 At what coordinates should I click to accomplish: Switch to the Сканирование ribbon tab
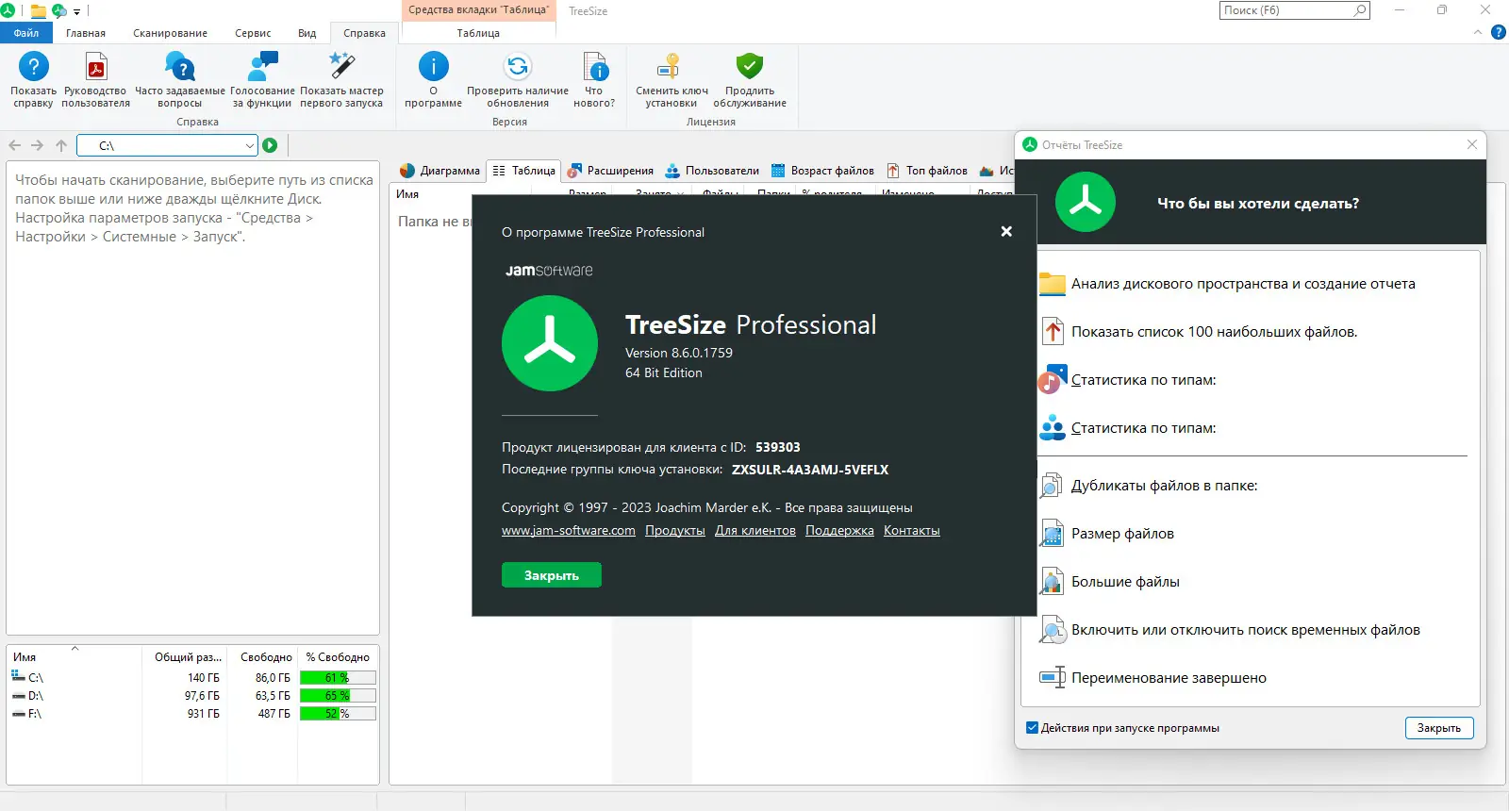tap(170, 33)
